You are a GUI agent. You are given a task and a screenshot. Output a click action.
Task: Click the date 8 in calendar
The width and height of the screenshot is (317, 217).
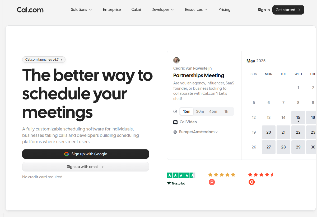298,103
